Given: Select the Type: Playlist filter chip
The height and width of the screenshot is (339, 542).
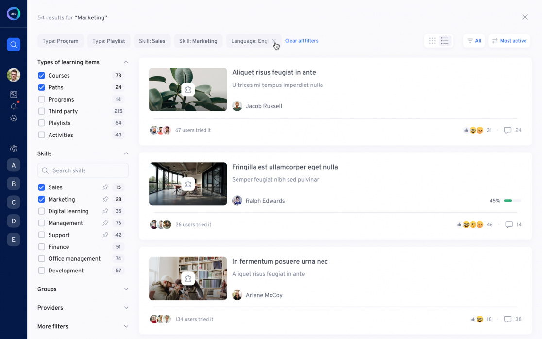Looking at the screenshot, I should click(109, 41).
